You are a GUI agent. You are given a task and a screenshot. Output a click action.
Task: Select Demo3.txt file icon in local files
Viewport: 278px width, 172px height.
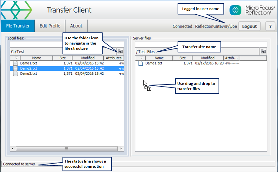16,73
